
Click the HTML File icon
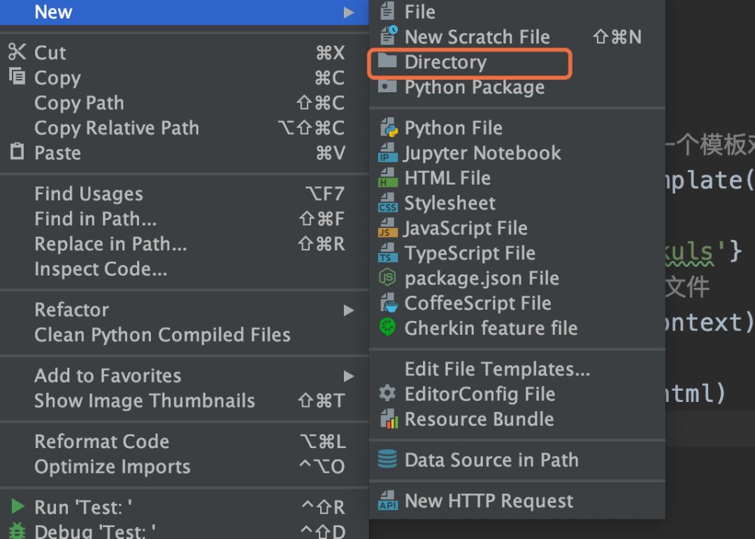[x=387, y=179]
